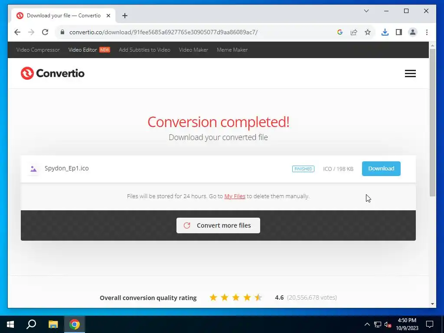Open Windows notification center

(x=430, y=324)
